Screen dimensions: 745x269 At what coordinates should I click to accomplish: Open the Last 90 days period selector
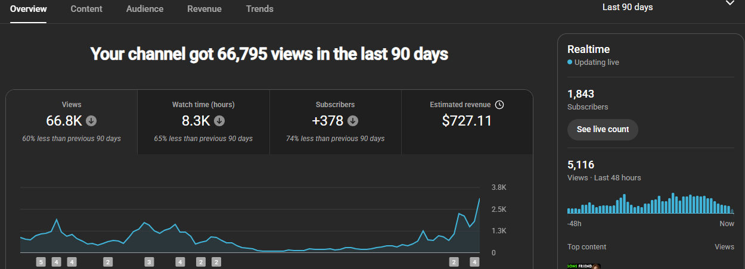click(x=628, y=7)
